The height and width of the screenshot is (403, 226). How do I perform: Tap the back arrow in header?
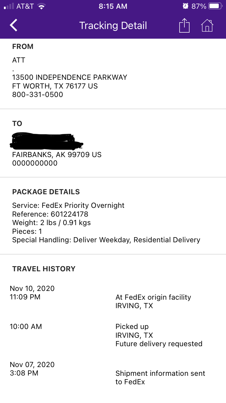coord(14,25)
